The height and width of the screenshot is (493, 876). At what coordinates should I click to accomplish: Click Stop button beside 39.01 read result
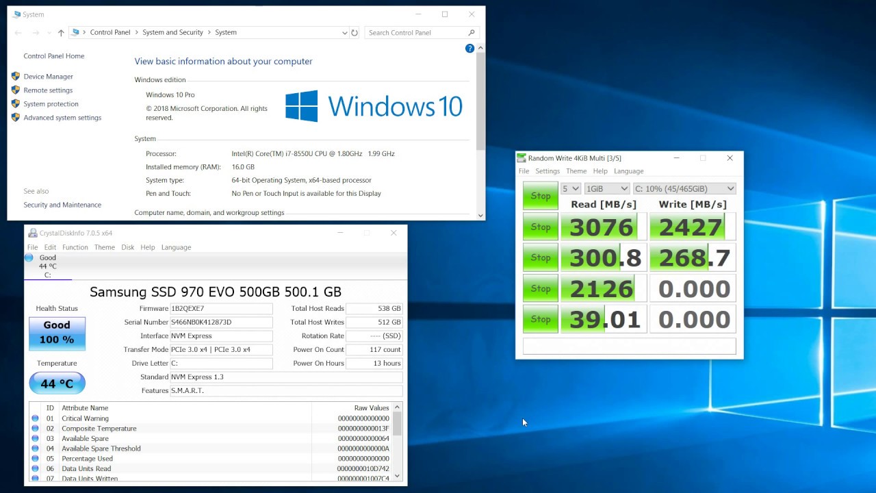(x=541, y=319)
